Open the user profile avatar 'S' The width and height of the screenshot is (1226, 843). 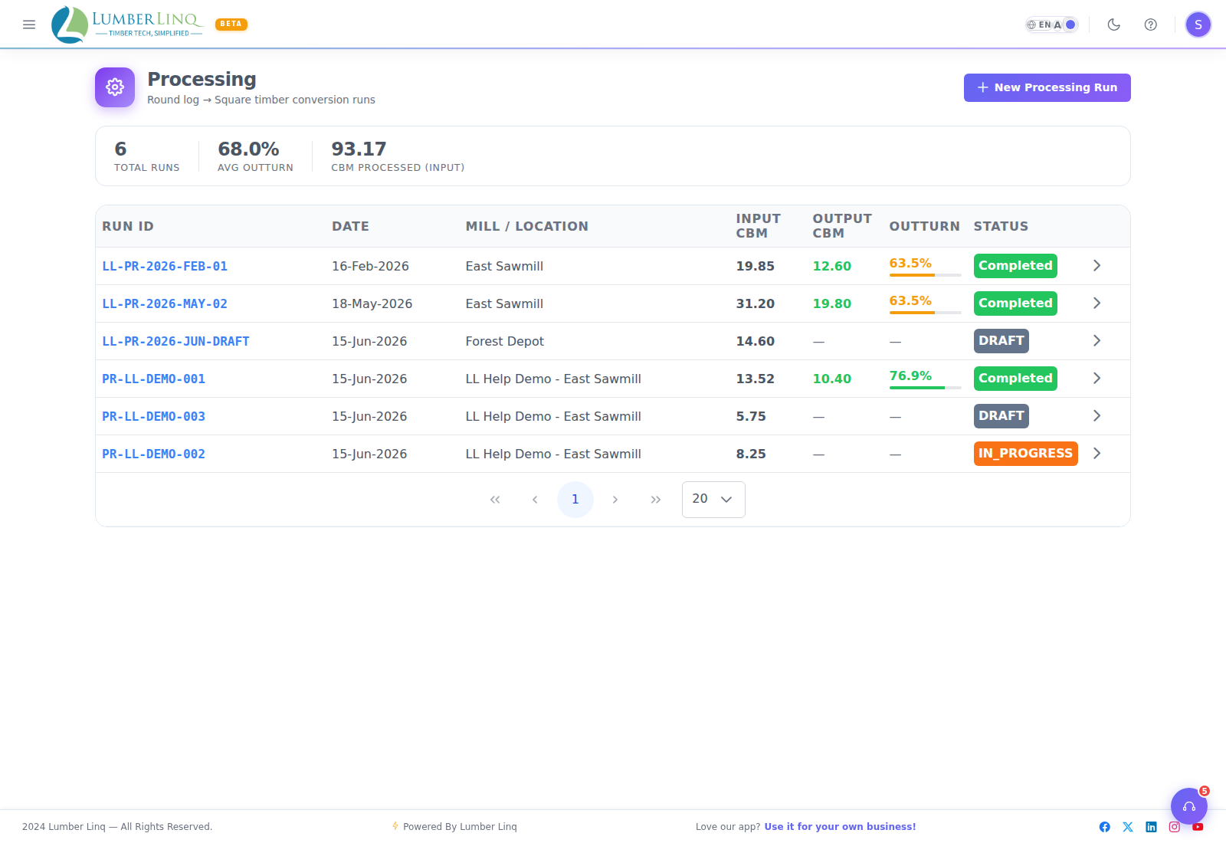[x=1198, y=25]
